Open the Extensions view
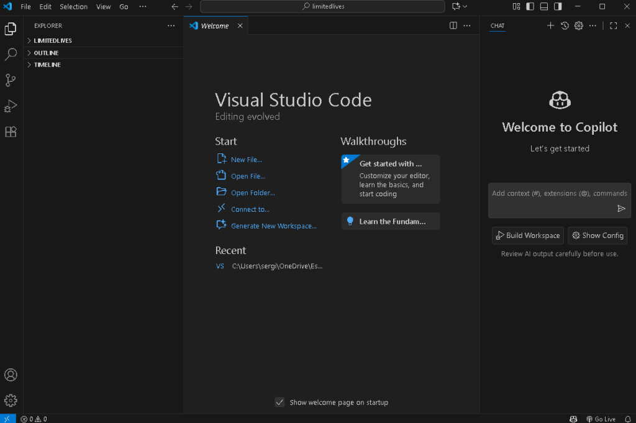Image resolution: width=636 pixels, height=423 pixels. click(11, 132)
